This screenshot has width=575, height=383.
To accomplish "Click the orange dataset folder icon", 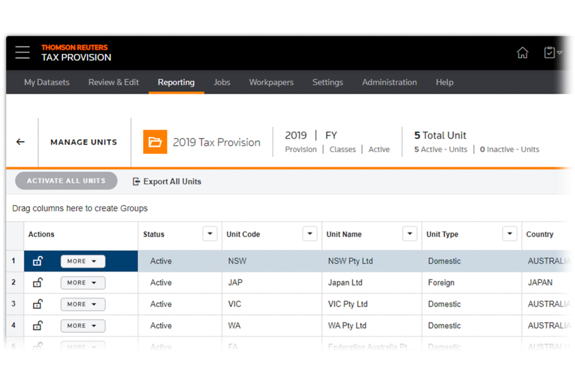I will (155, 142).
